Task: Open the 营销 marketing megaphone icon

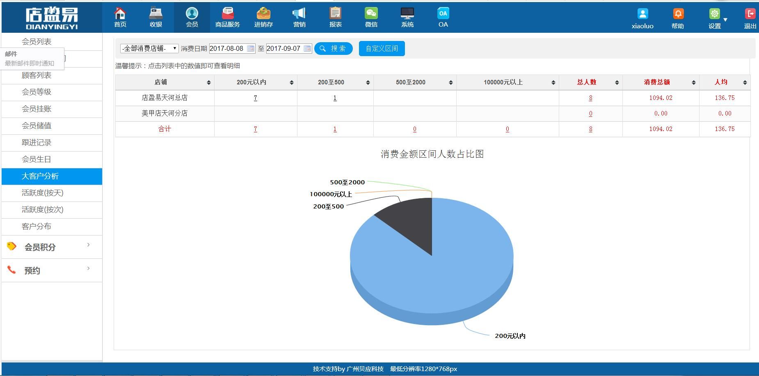Action: (x=299, y=14)
